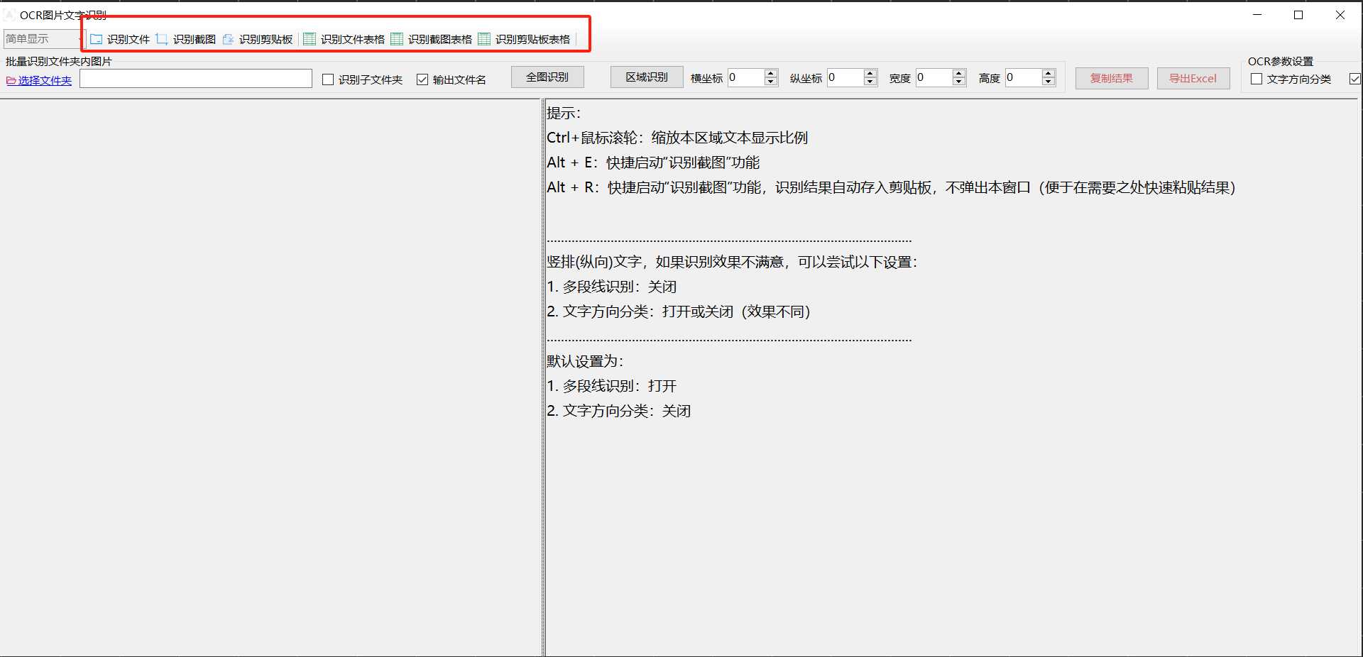1363x657 pixels.
Task: Maximize the OCR图片文字识别 window
Action: 1298,15
